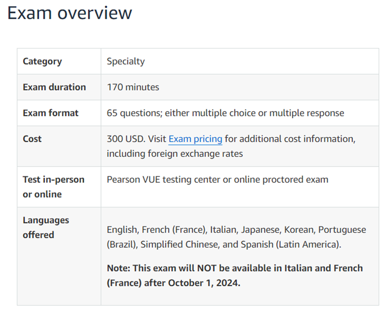
Task: Click the Cost row label
Action: click(32, 139)
